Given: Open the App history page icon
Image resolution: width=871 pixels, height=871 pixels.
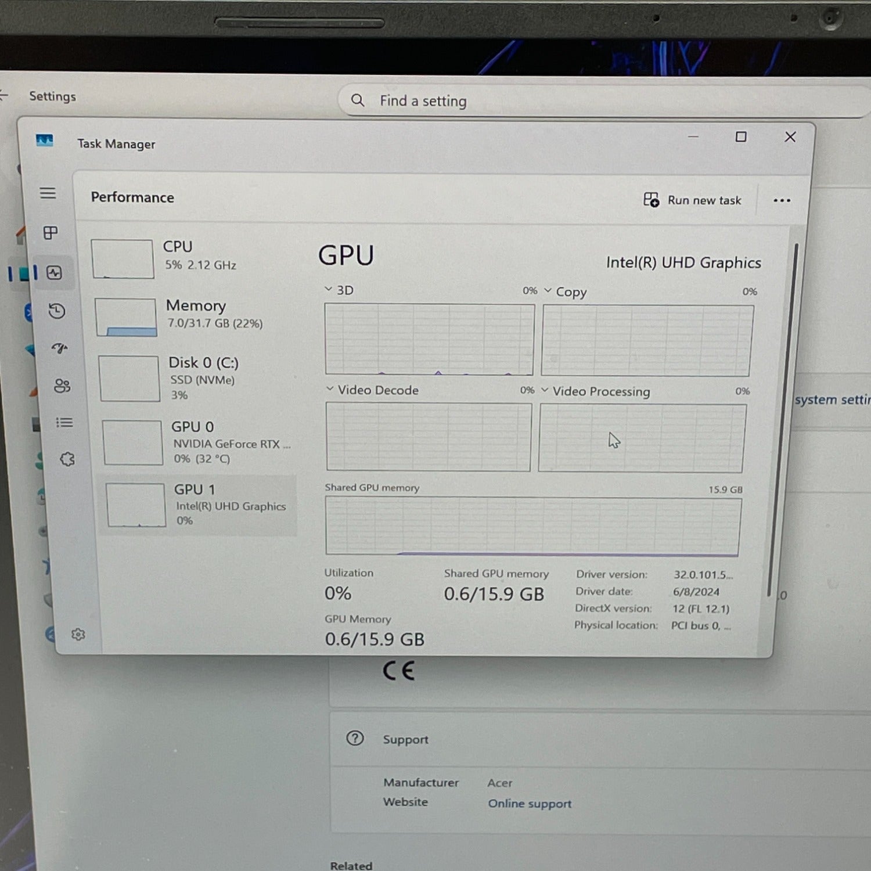Looking at the screenshot, I should pyautogui.click(x=57, y=311).
